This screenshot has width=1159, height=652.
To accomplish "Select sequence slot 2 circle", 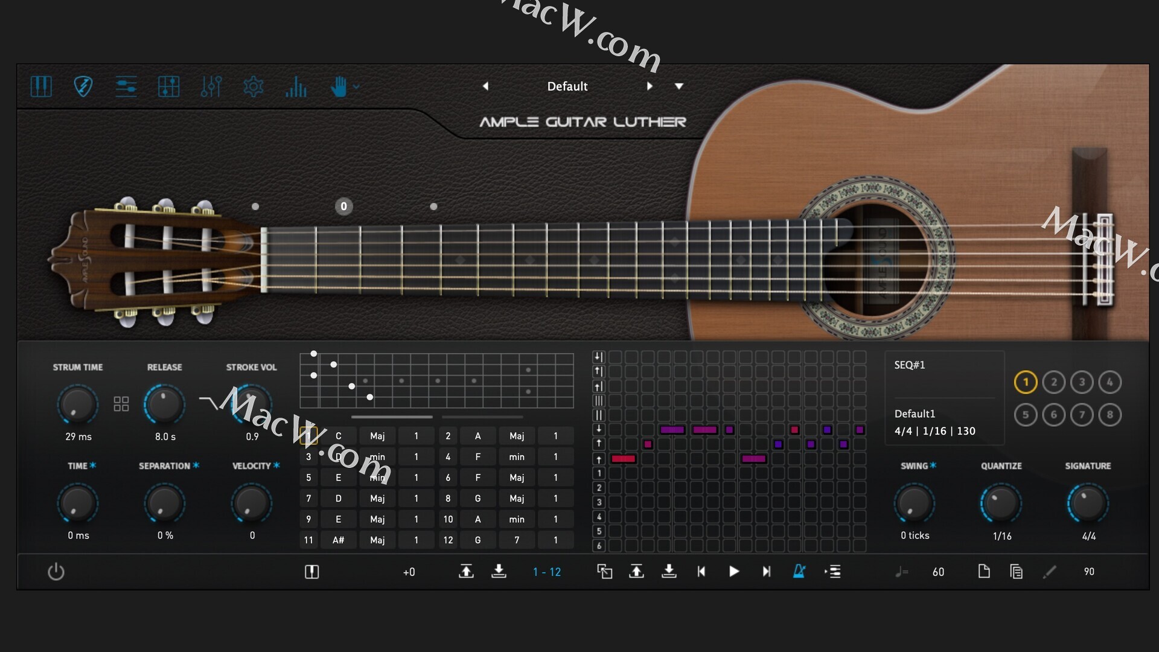I will click(1054, 382).
